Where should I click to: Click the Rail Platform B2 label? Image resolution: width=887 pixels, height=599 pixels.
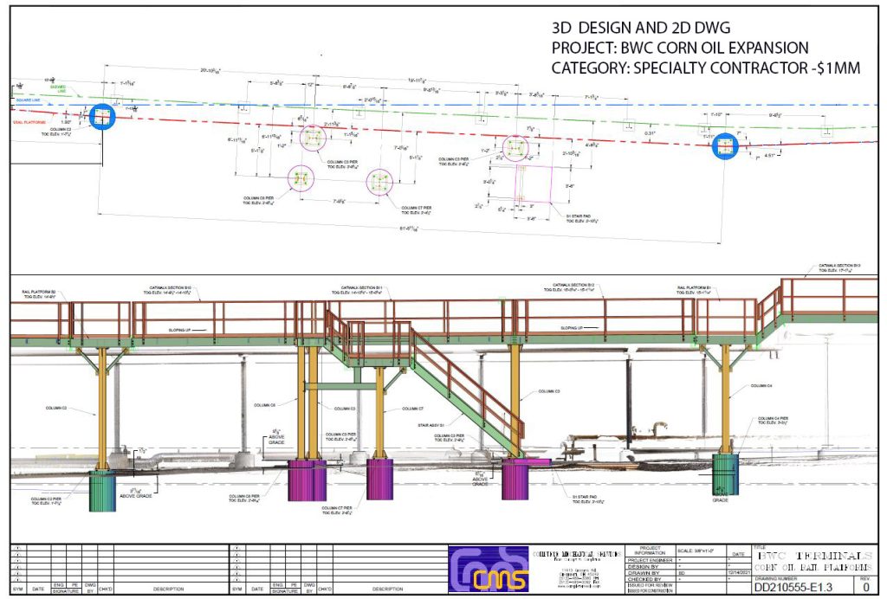(x=41, y=293)
